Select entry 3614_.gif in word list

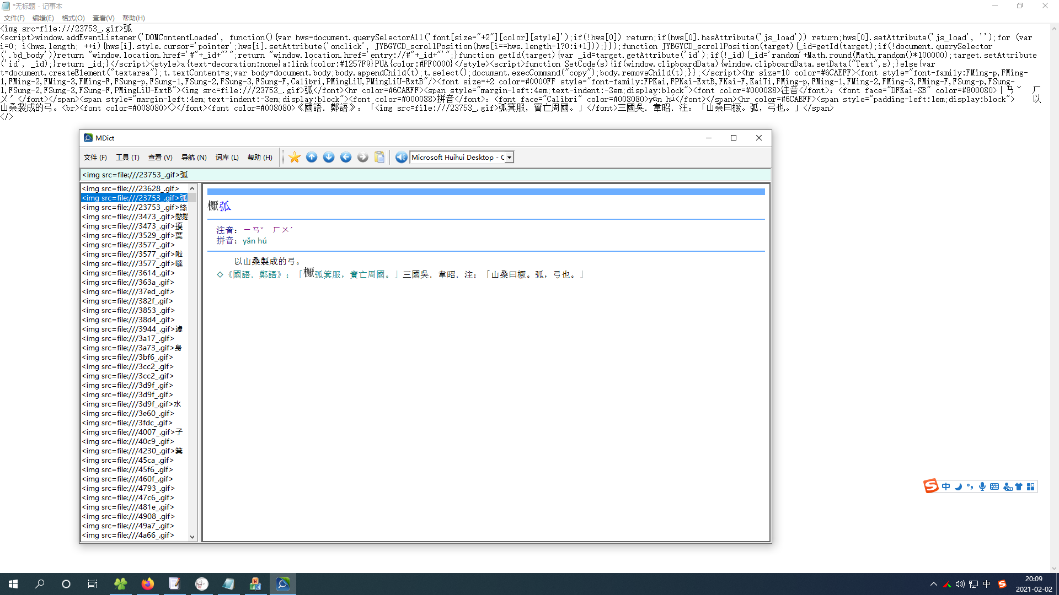[135, 273]
